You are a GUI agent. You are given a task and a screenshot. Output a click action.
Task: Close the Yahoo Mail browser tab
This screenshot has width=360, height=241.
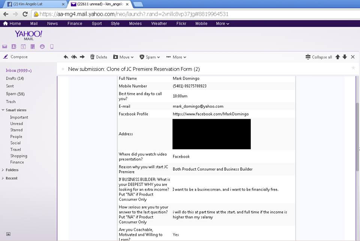[127, 4]
